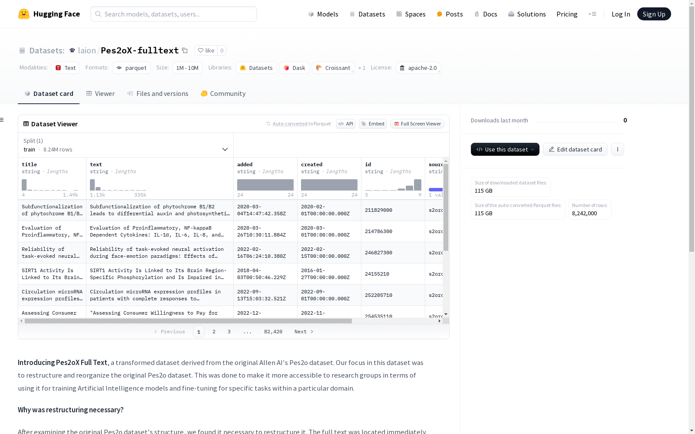The width and height of the screenshot is (695, 434).
Task: Expand the apache-2.0 license tag
Action: point(418,68)
